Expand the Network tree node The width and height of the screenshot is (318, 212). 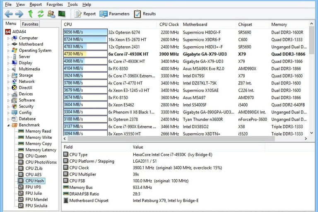pyautogui.click(x=8, y=82)
